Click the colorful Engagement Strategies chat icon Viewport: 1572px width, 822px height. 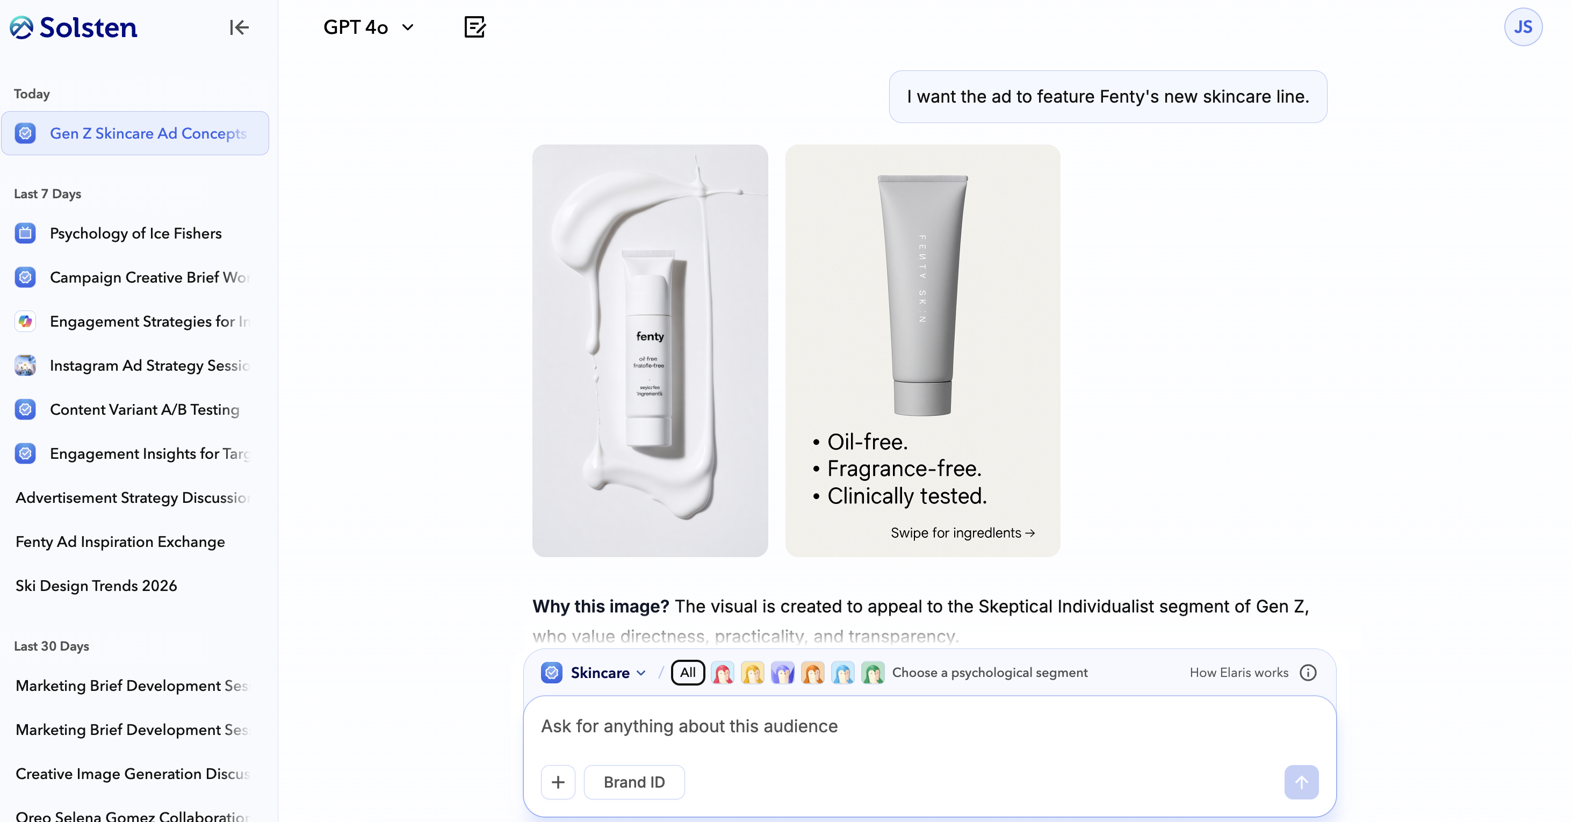(x=25, y=321)
